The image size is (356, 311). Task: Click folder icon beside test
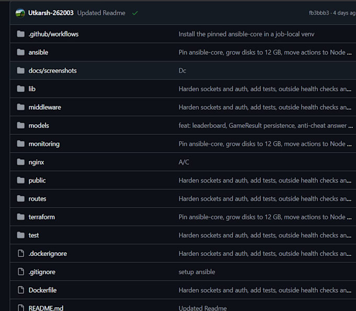pos(20,235)
